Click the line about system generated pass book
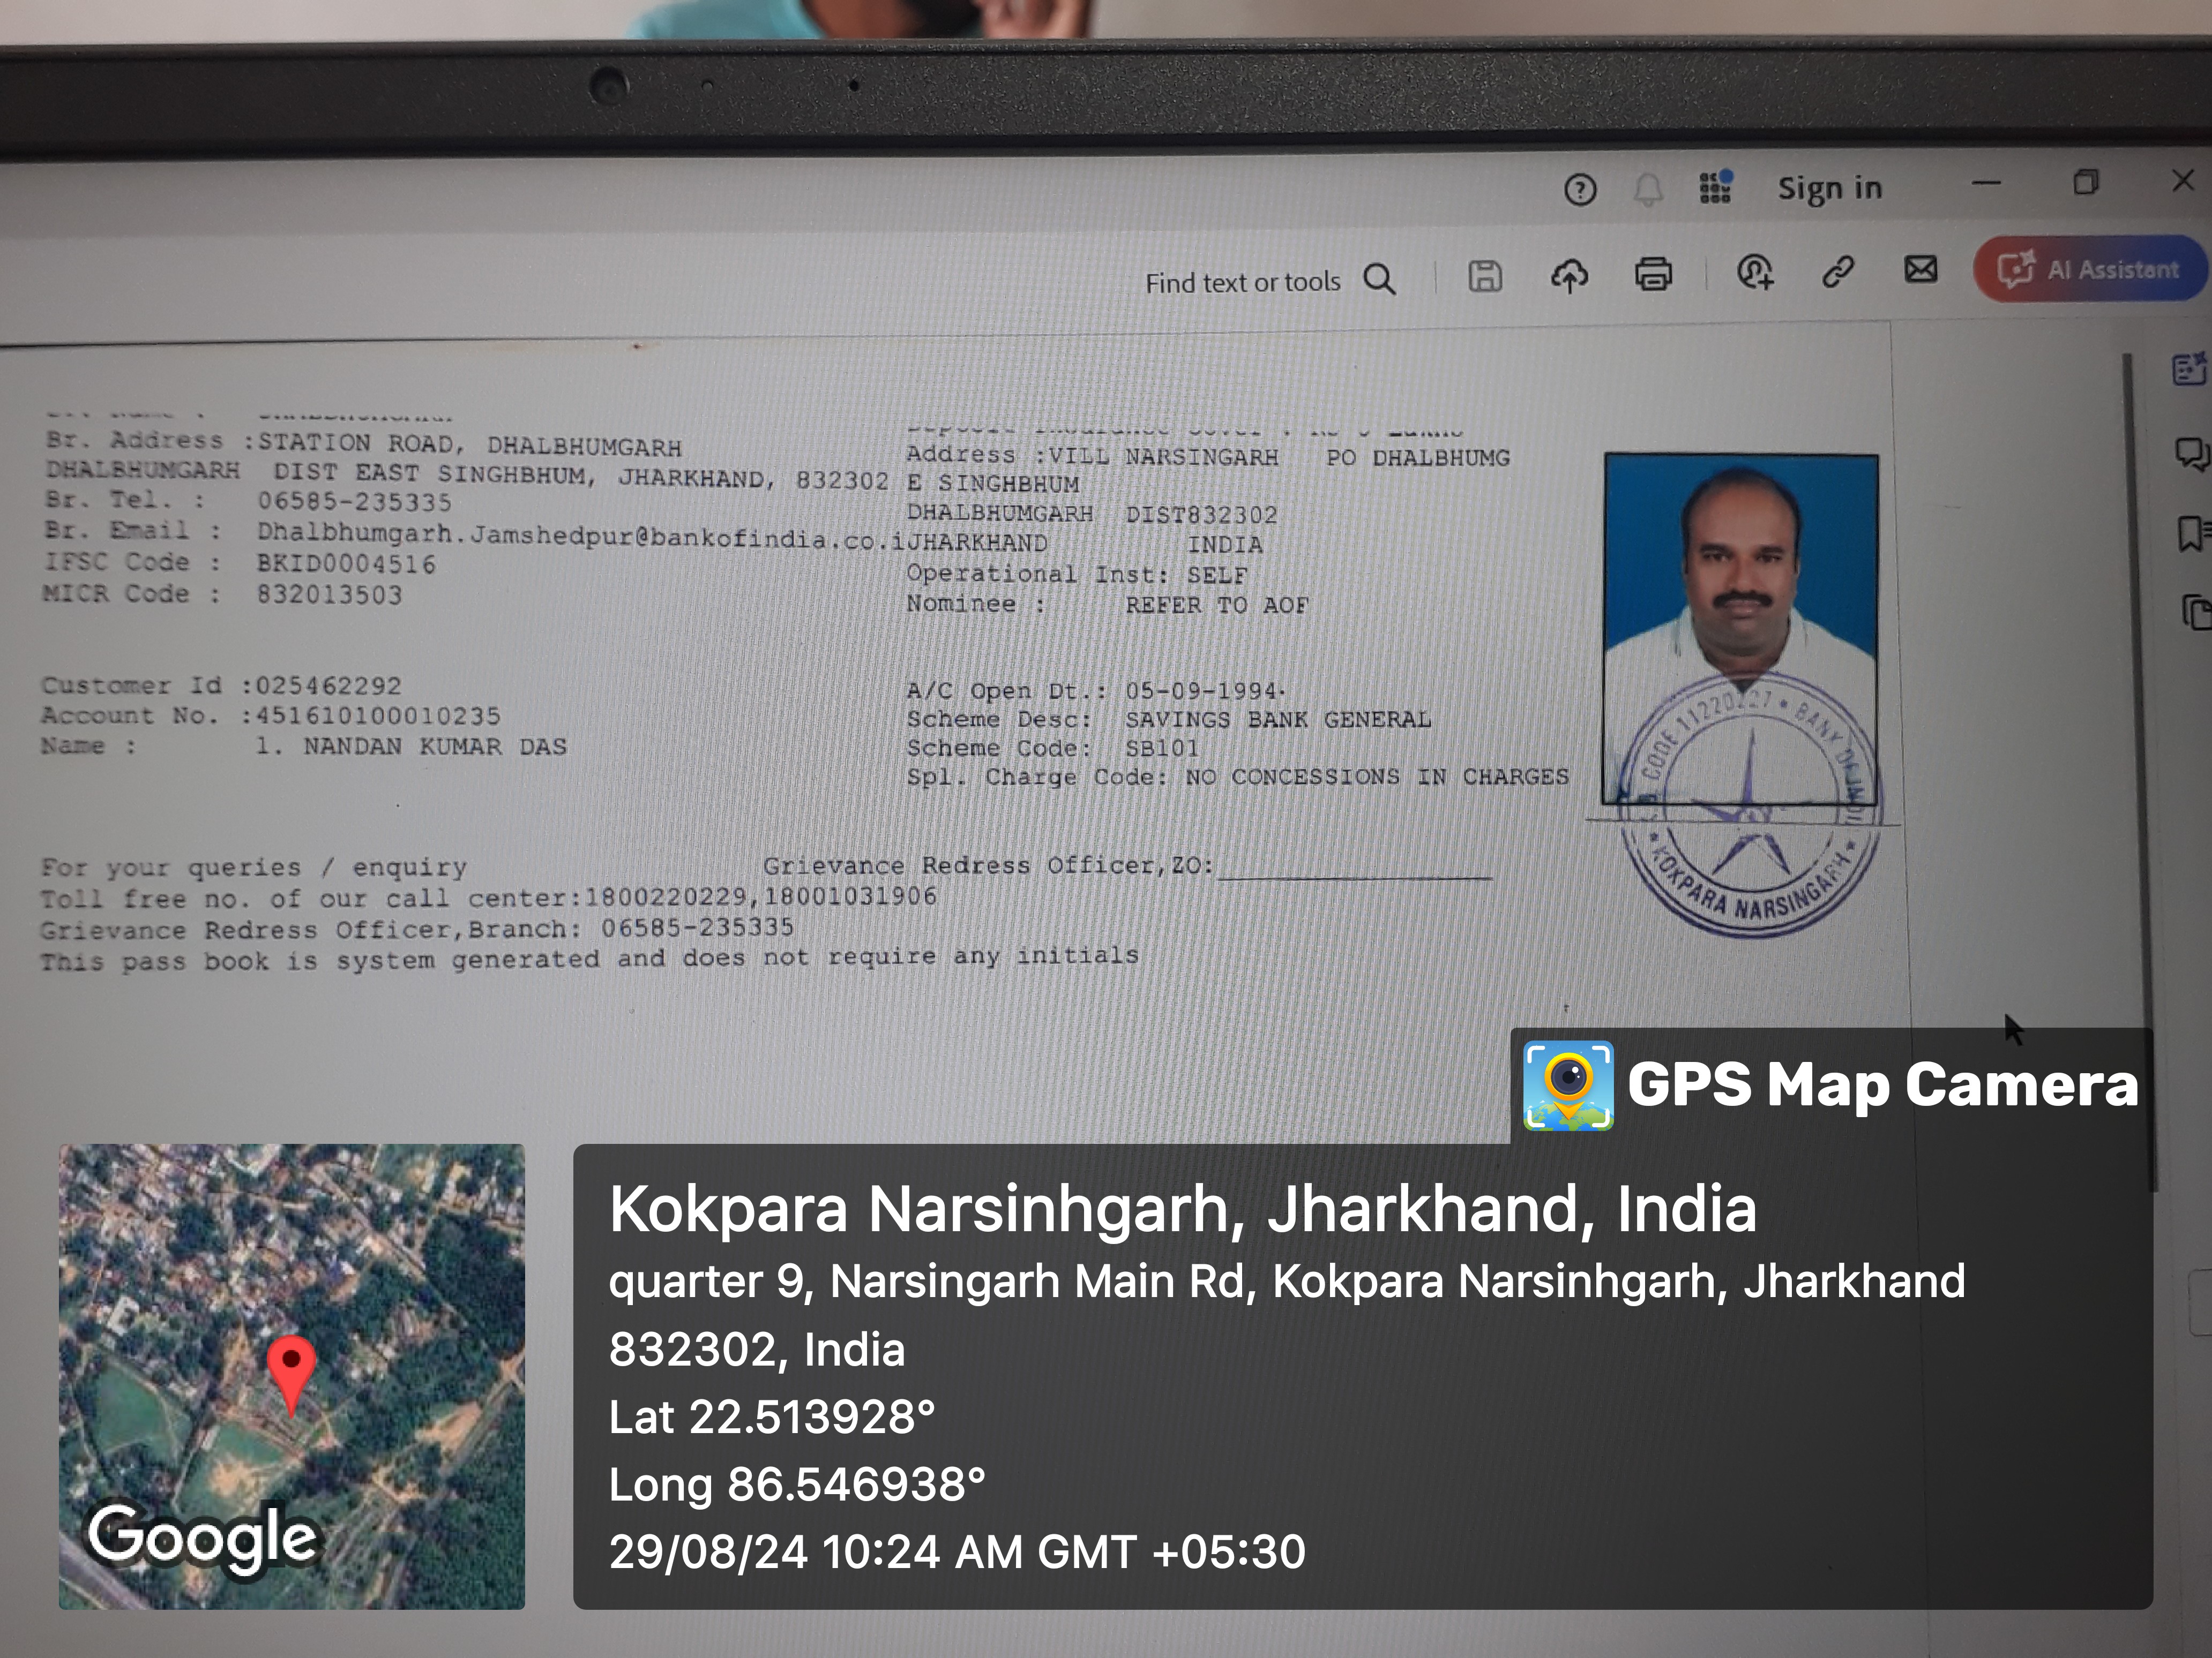This screenshot has width=2212, height=1658. [590, 960]
